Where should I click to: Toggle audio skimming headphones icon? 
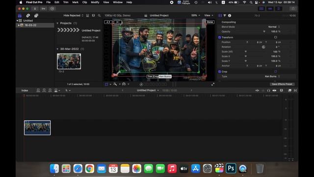click(268, 90)
